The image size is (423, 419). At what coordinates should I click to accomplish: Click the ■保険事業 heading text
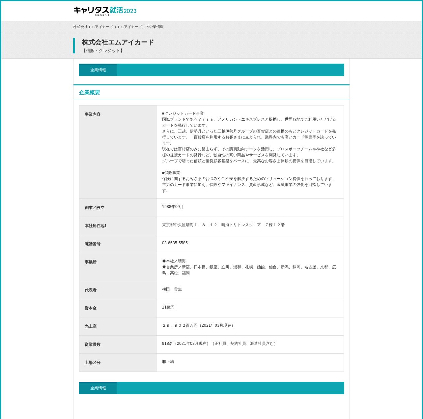click(171, 173)
